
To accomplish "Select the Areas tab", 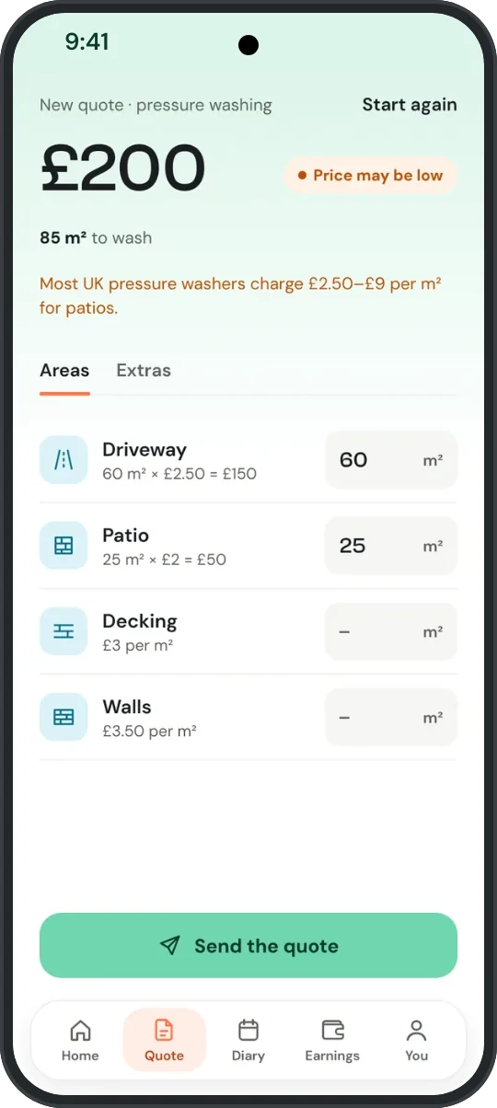I will [x=64, y=371].
